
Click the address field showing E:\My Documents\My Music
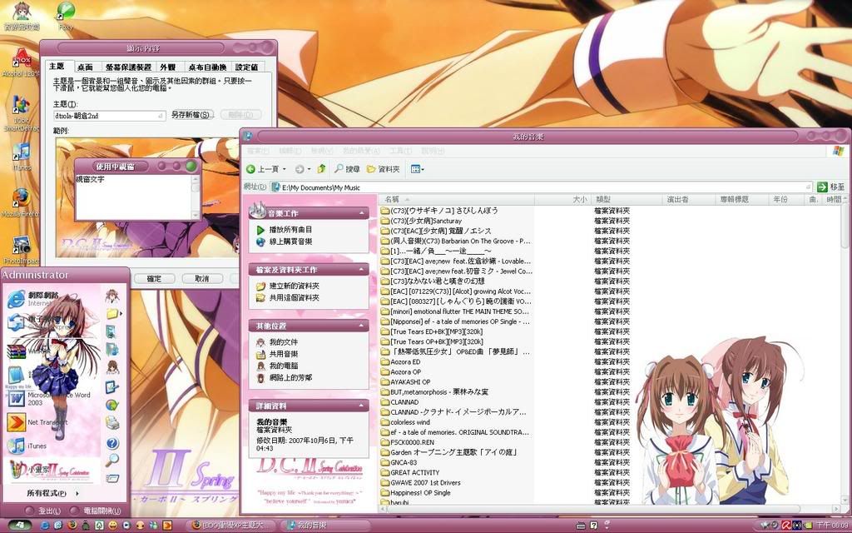(x=542, y=187)
